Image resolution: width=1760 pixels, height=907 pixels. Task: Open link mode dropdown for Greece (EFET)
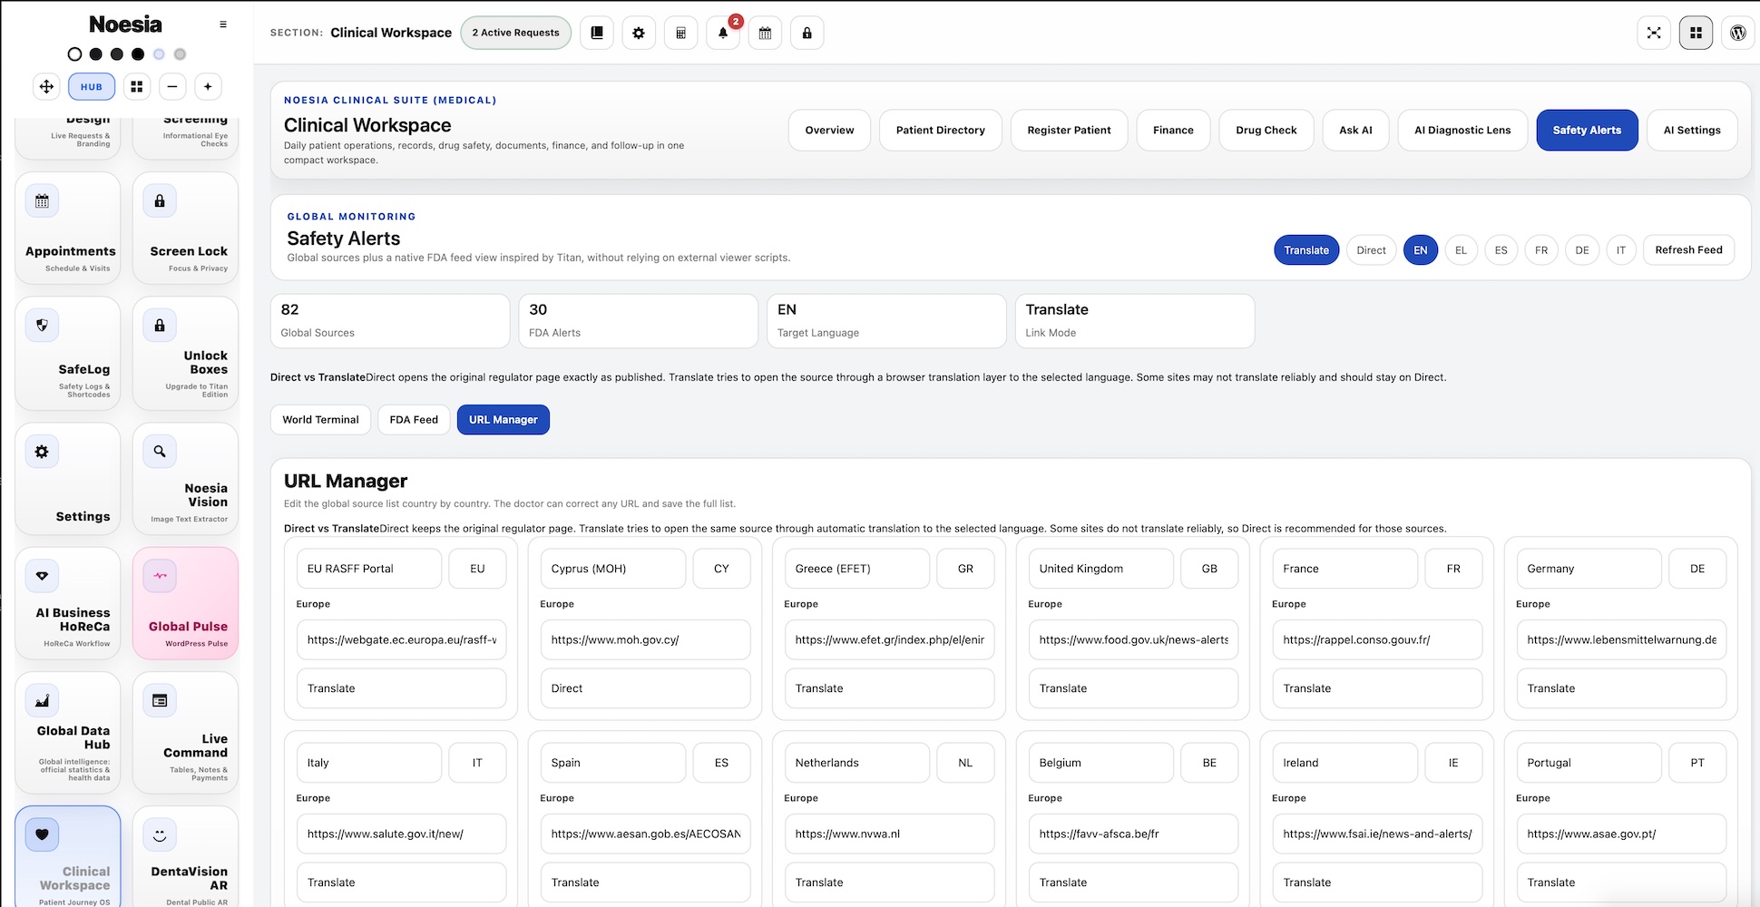[889, 688]
